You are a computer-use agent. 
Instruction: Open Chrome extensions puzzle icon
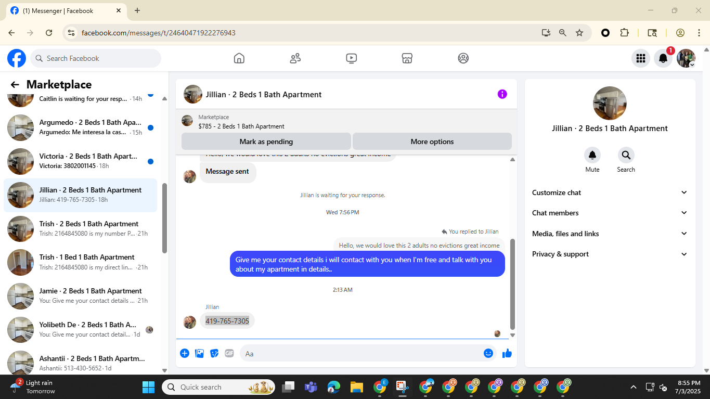tap(624, 33)
